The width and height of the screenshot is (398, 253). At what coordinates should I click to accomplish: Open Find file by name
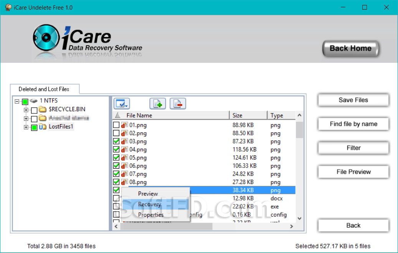[353, 124]
